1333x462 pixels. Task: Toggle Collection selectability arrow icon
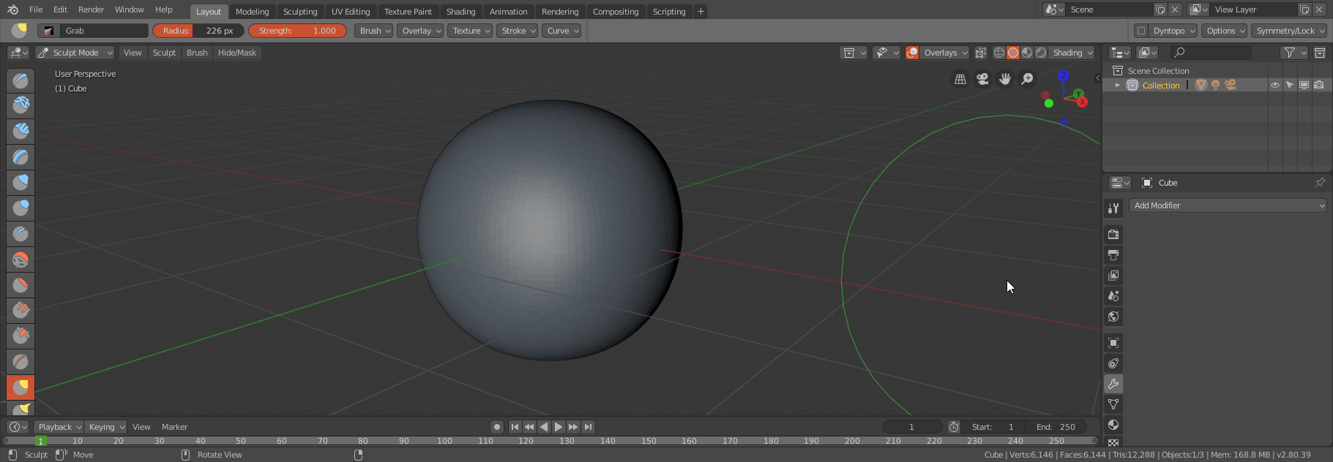pyautogui.click(x=1290, y=86)
